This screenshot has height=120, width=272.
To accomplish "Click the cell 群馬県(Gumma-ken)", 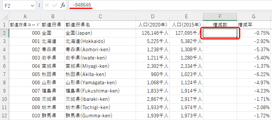I will (x=100, y=116).
